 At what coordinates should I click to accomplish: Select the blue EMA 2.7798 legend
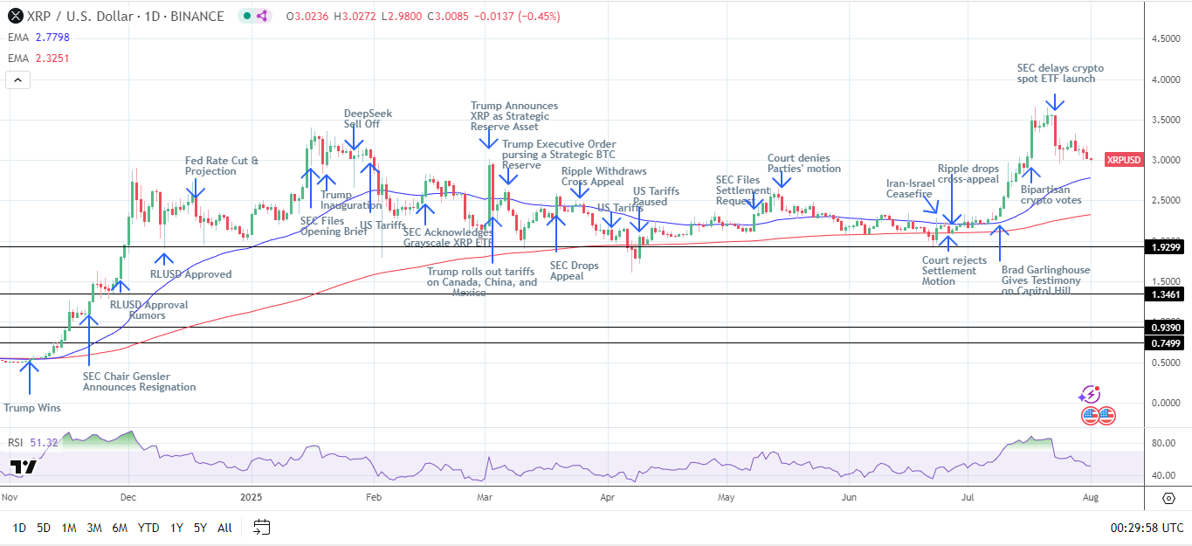coord(39,38)
